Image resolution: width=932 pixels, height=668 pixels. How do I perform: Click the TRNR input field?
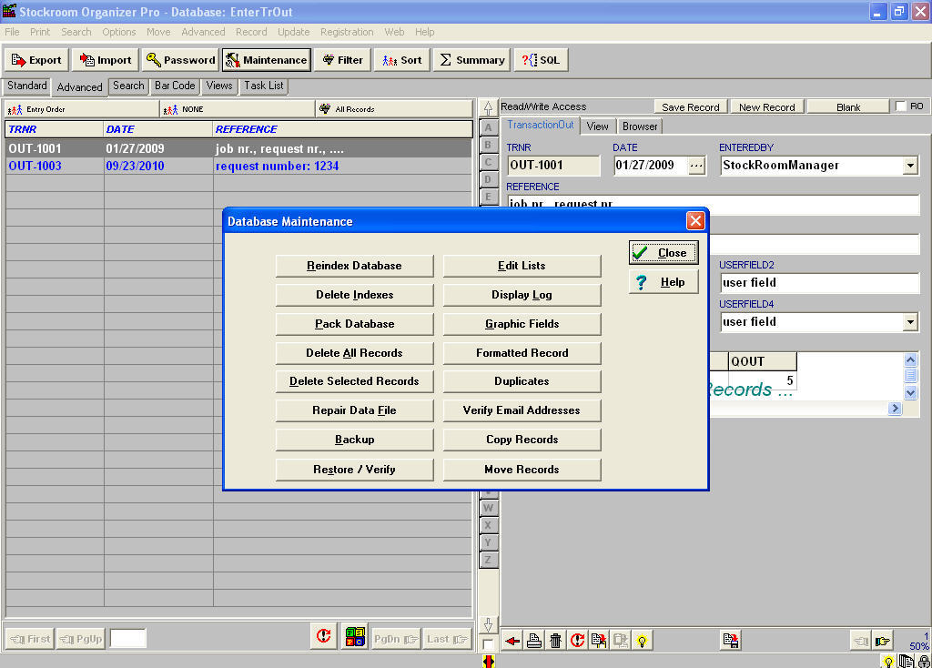pos(553,166)
